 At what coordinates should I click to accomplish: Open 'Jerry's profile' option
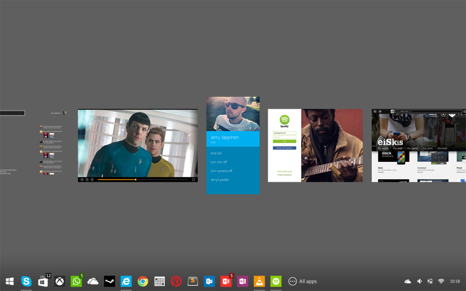[220, 180]
